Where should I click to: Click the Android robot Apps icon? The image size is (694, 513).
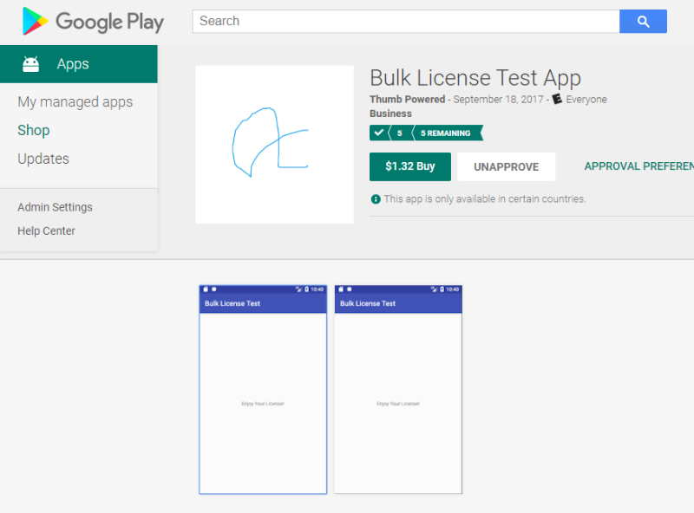(31, 64)
